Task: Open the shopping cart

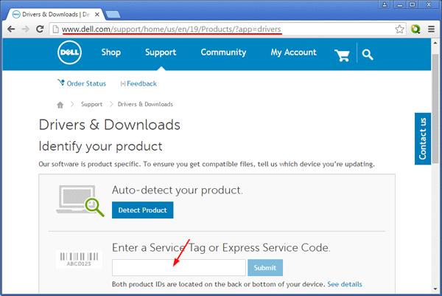Action: coord(342,55)
